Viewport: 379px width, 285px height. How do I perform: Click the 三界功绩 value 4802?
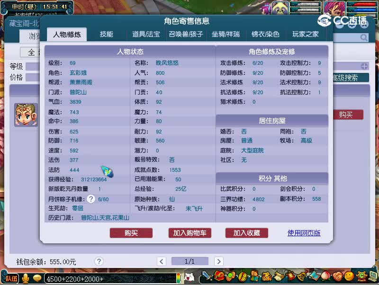[258, 199]
